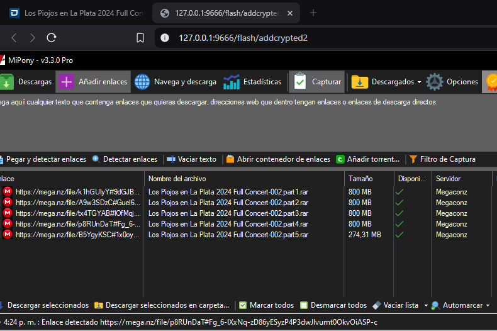Click the Descargados folder icon
The image size is (497, 331).
[x=359, y=82]
